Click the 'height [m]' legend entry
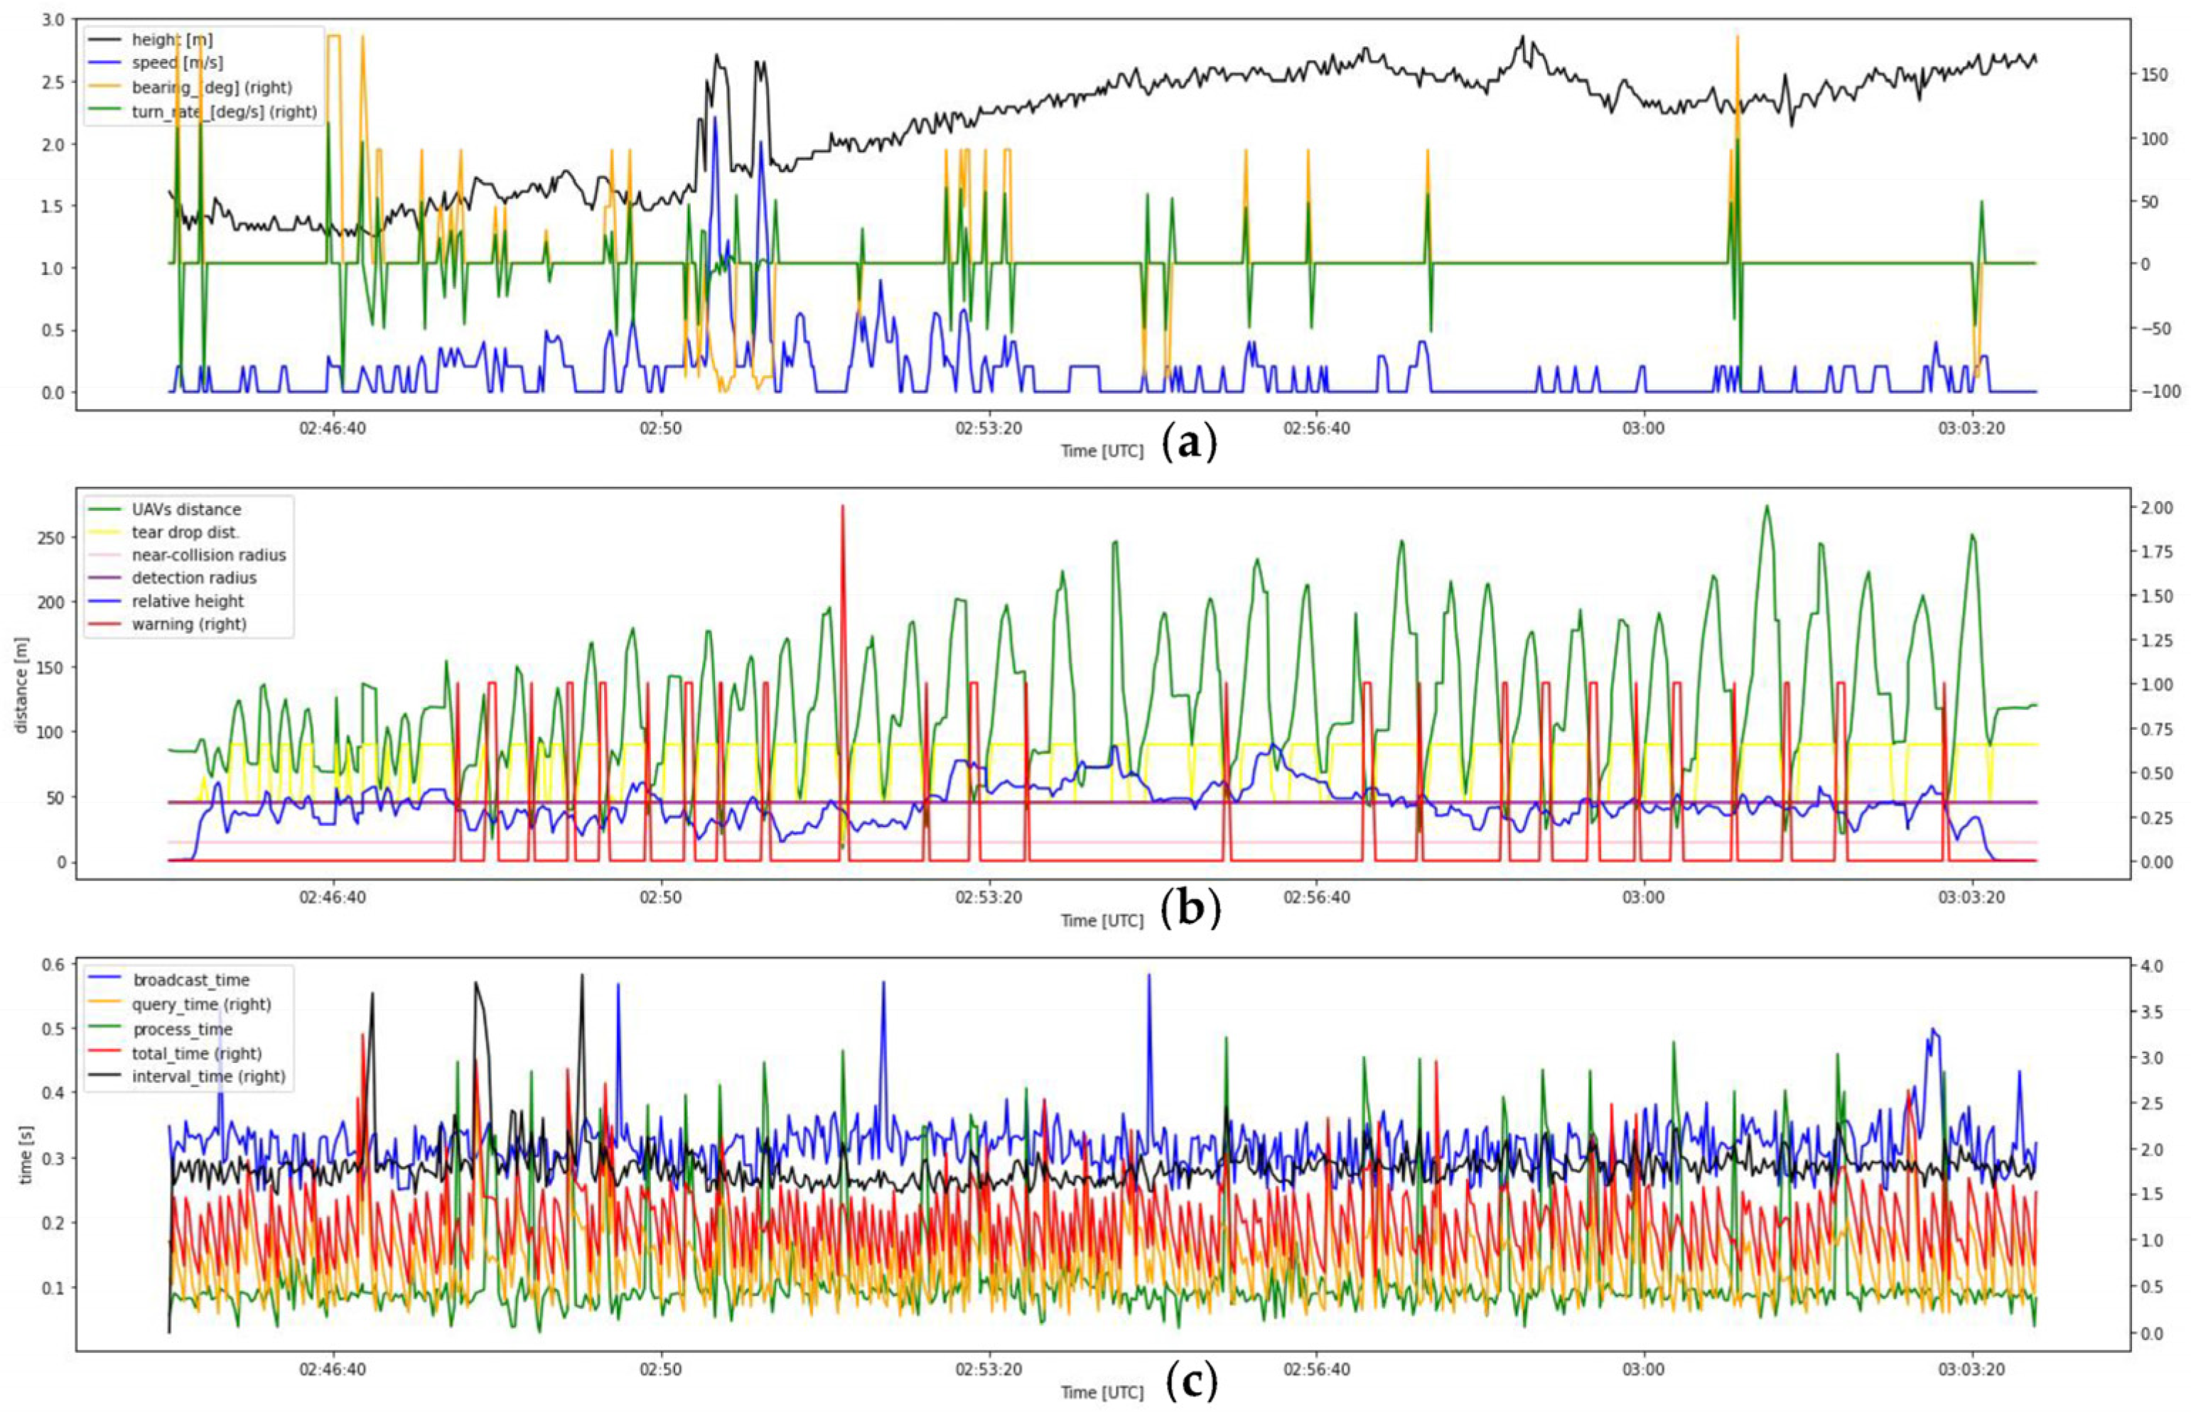Viewport: 2191px width, 1419px height. pos(172,40)
